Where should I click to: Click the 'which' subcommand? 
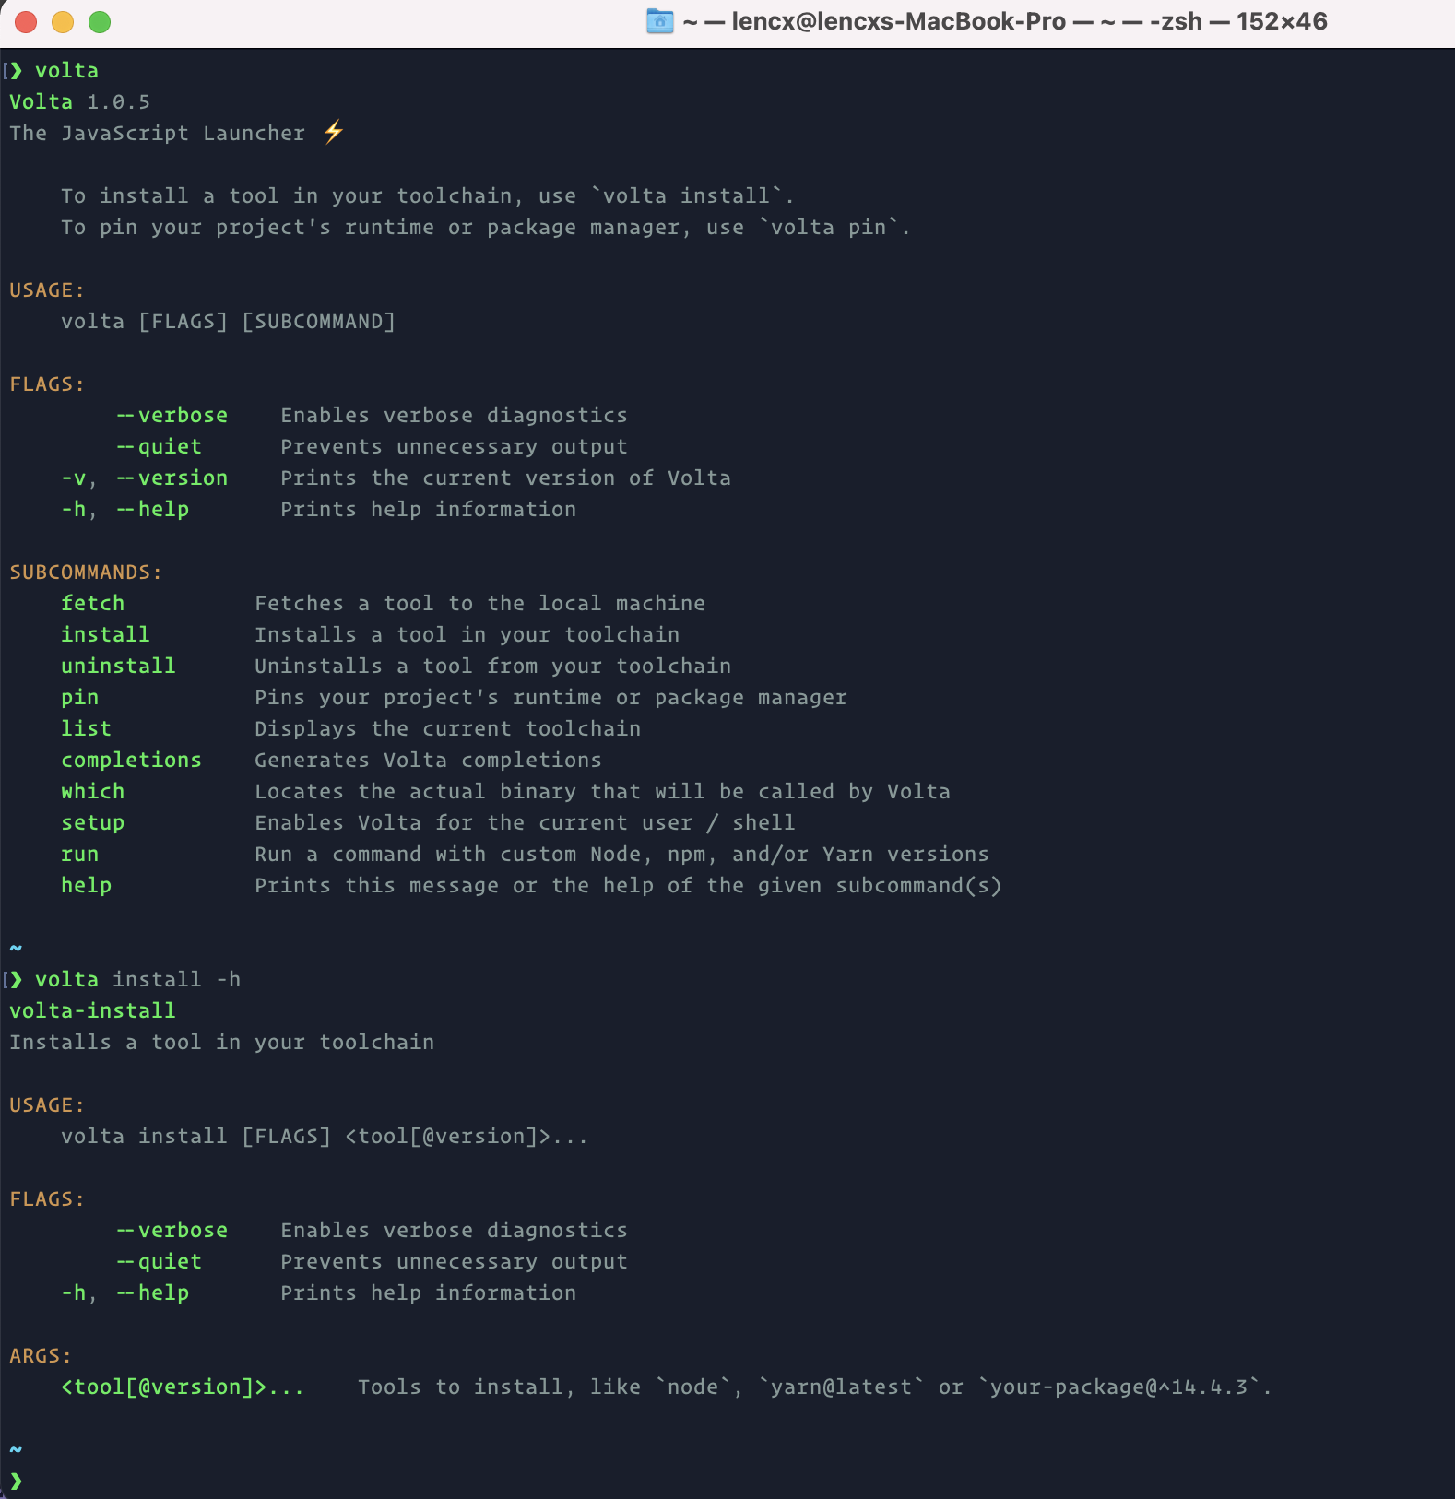coord(92,791)
